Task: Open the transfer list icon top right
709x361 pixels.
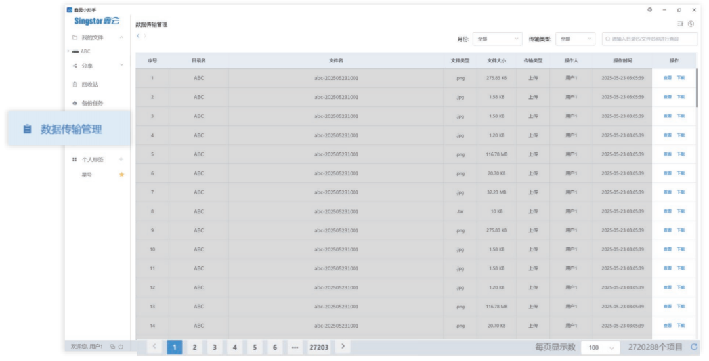Action: 680,24
